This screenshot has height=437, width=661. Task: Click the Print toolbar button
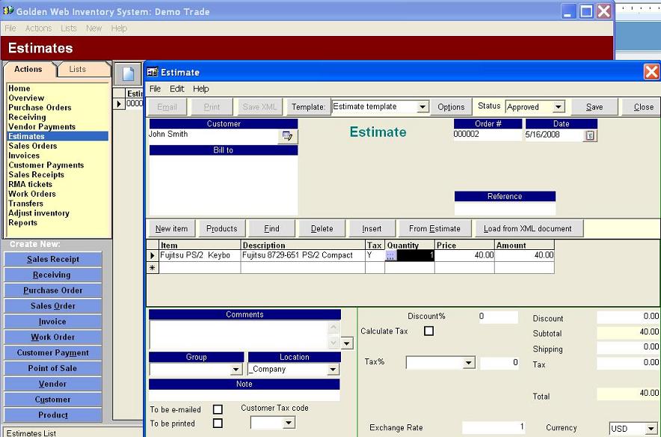pyautogui.click(x=212, y=107)
